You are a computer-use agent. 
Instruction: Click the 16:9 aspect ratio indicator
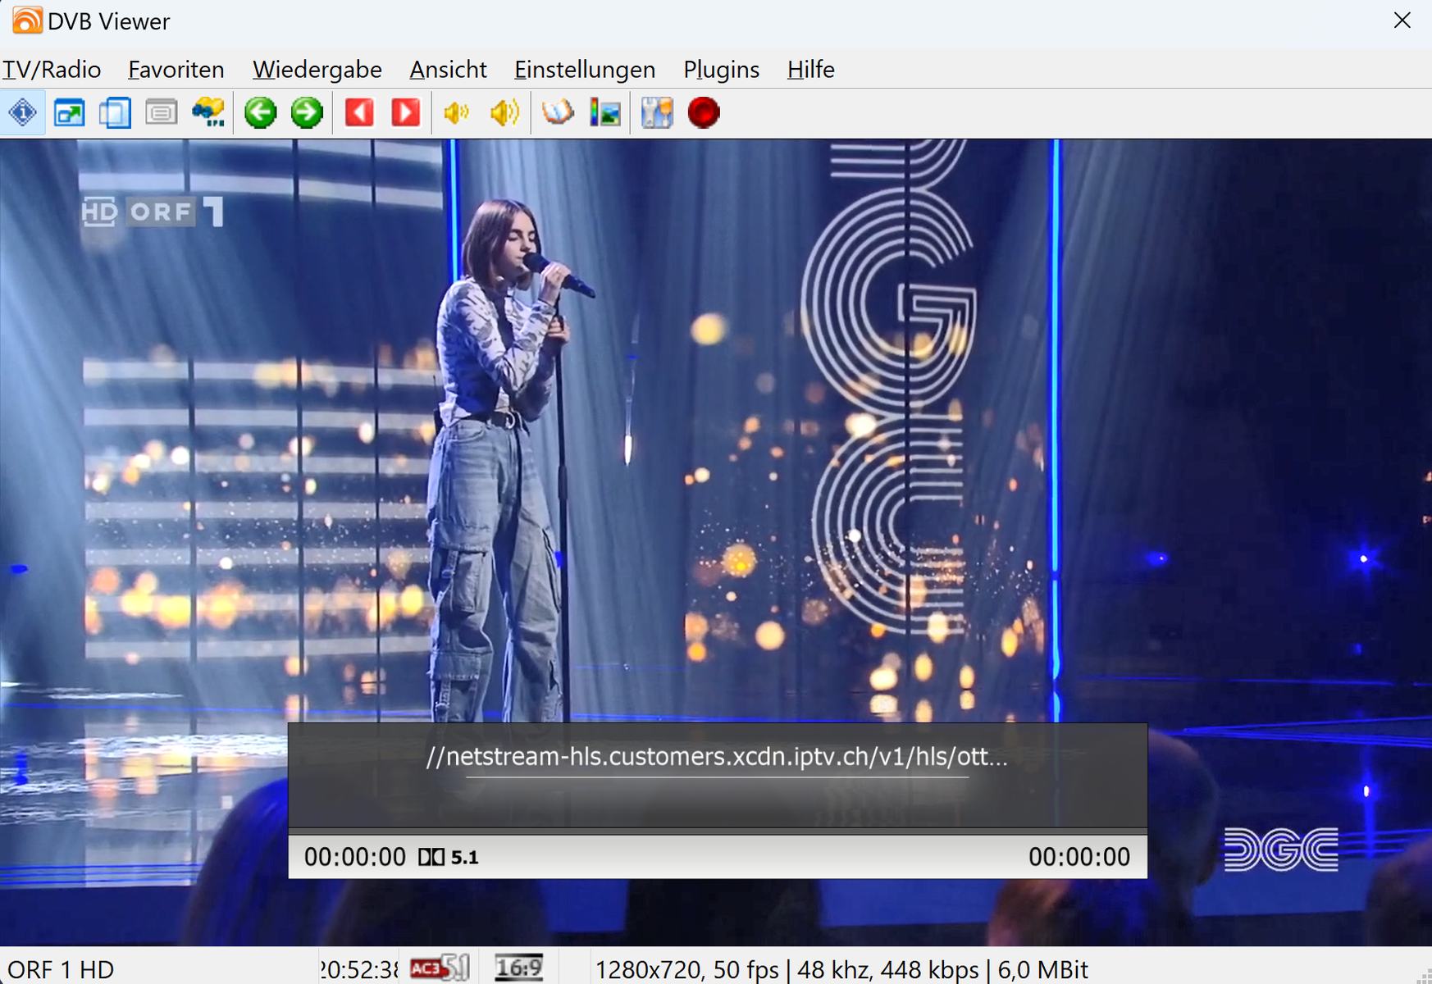tap(519, 968)
